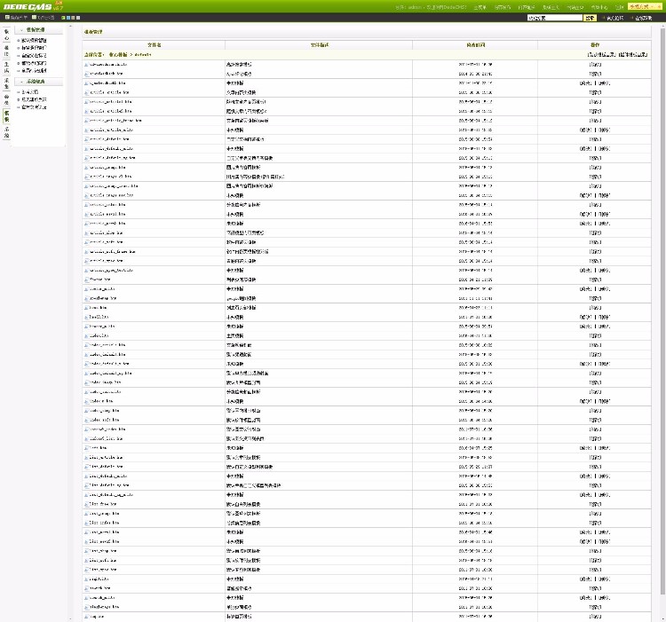
Task: Click the file icon of the first template row
Action: tap(86, 65)
